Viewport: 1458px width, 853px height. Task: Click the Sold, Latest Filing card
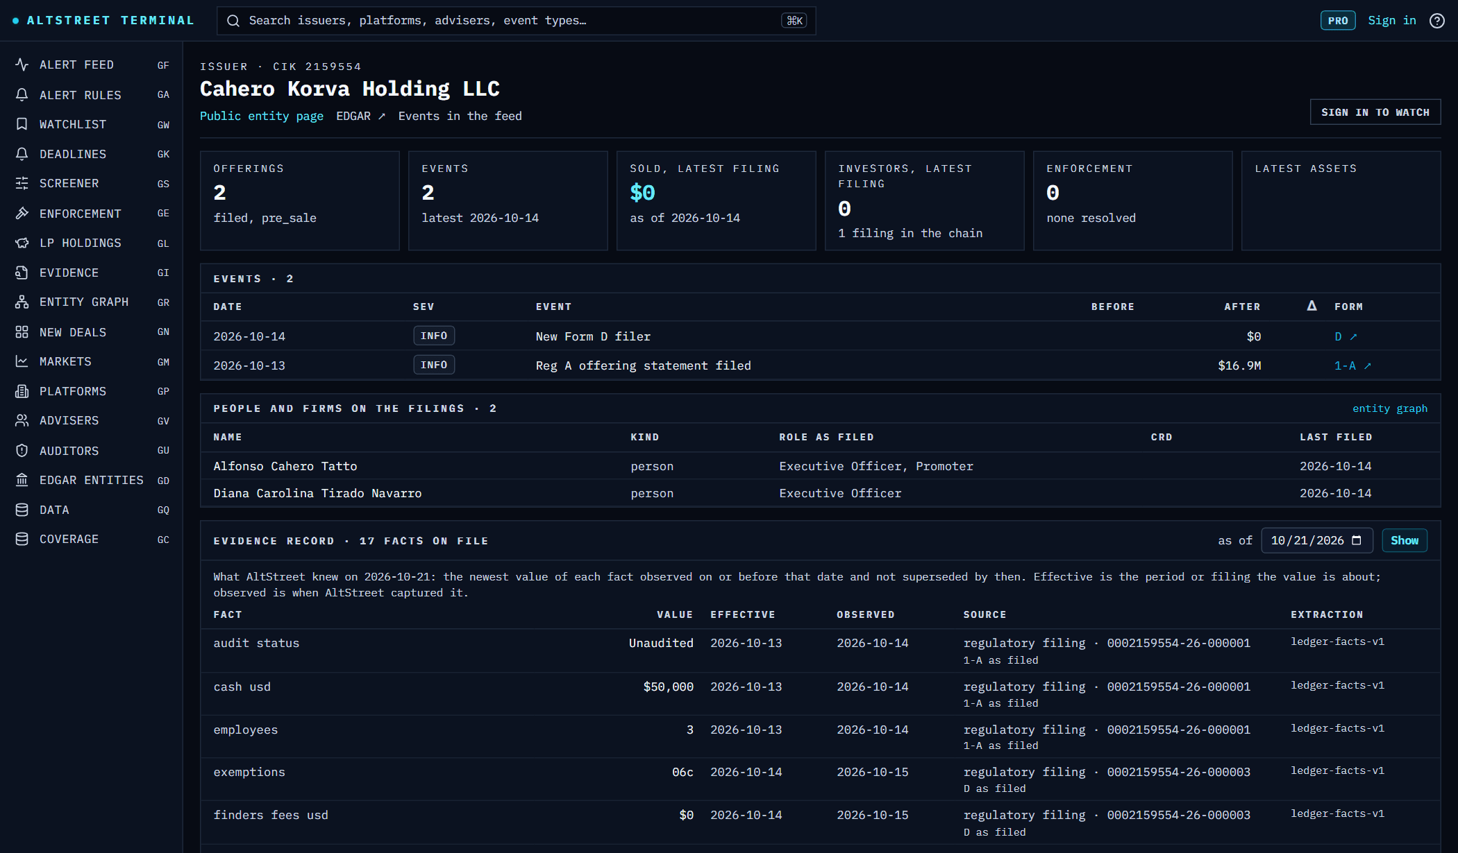pos(716,200)
